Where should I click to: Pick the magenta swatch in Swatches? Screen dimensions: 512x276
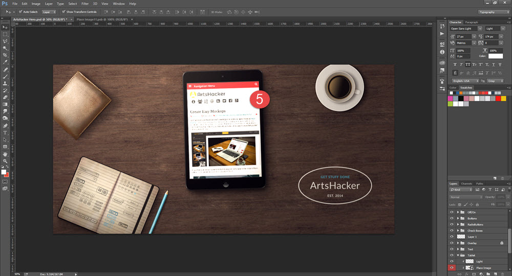450,99
